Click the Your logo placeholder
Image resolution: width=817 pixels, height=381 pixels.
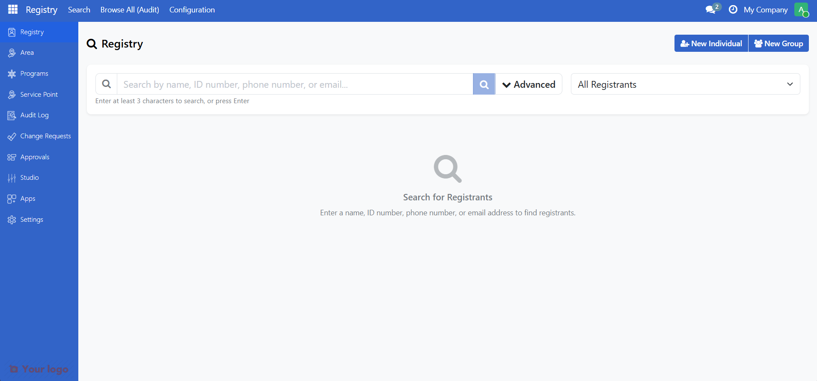(x=39, y=369)
